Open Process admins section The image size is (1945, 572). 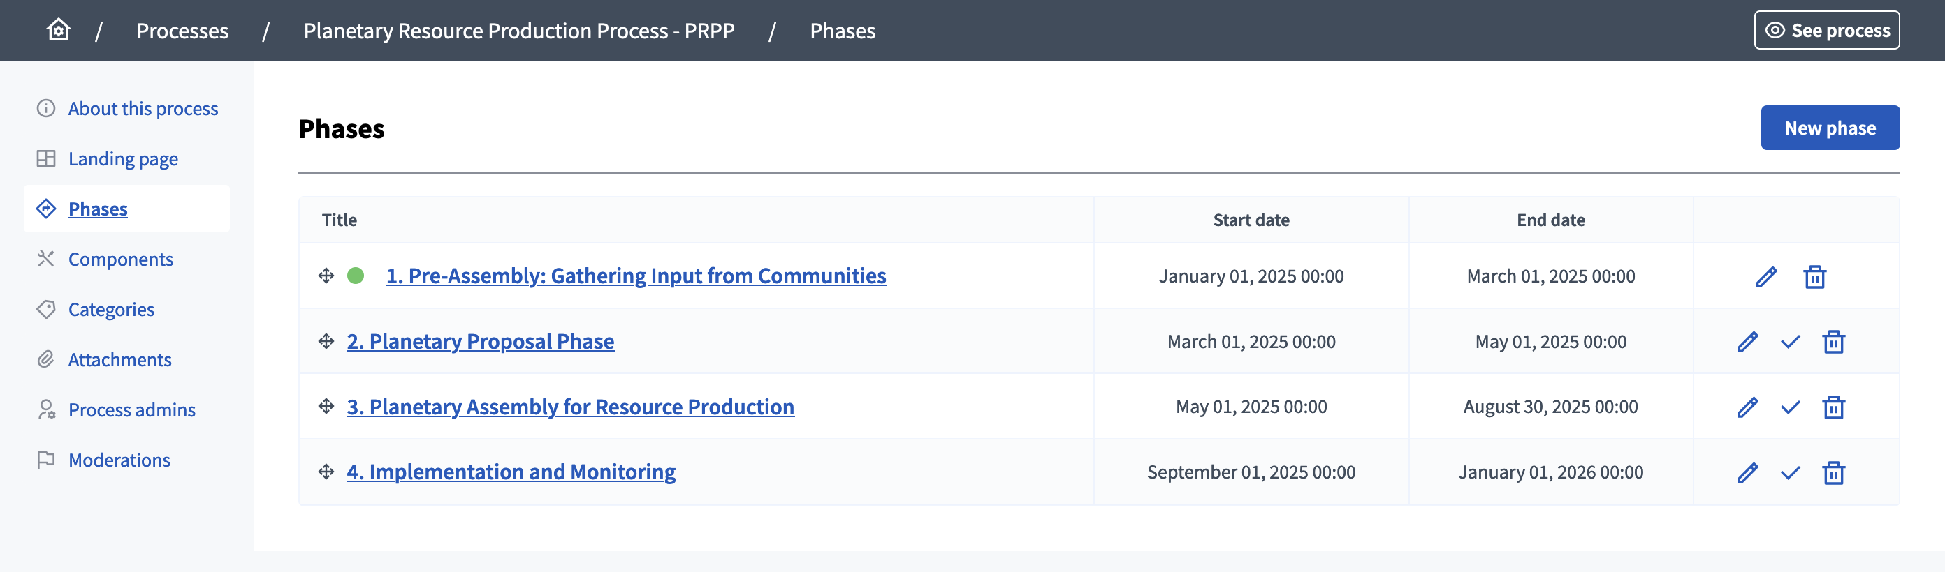click(131, 410)
